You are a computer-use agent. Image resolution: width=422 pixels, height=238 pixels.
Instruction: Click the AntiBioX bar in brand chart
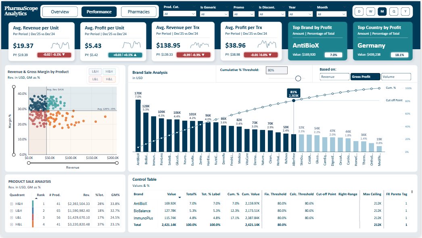(x=138, y=126)
